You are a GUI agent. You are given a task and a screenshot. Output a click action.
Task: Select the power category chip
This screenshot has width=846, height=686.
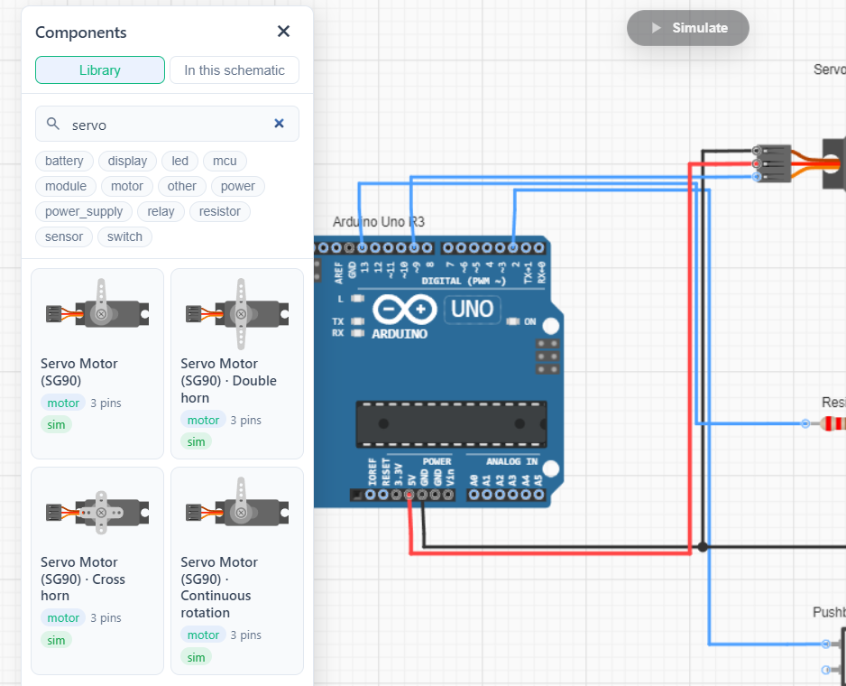(x=237, y=186)
